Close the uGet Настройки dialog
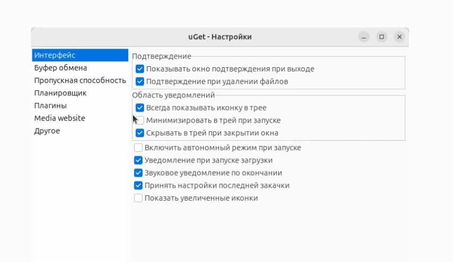 pos(399,37)
